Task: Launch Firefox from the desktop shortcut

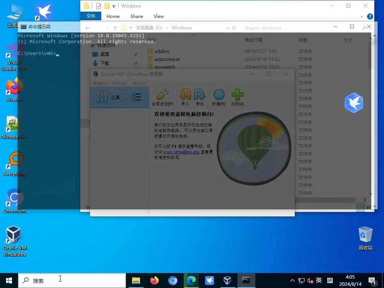Action: 15,89
